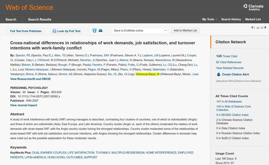Open author Salamatov, V link
Image resolution: width=269 pixels, height=165 pixels.
[x=161, y=70]
